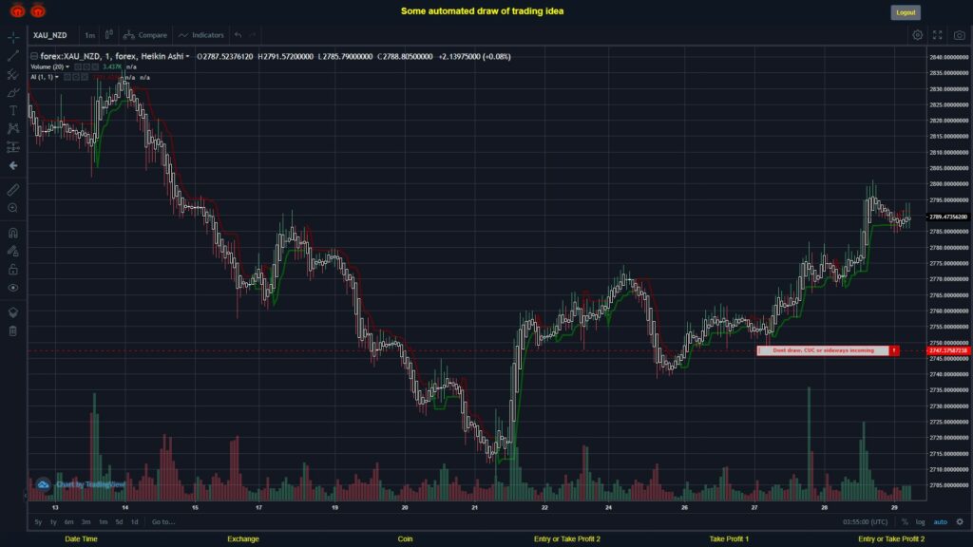Select the 5y time range
The image size is (973, 547).
(38, 522)
